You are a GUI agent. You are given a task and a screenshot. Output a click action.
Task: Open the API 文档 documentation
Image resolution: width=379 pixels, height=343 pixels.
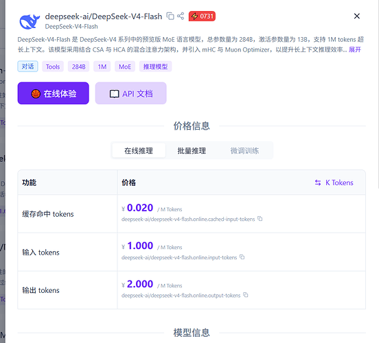[x=130, y=93]
